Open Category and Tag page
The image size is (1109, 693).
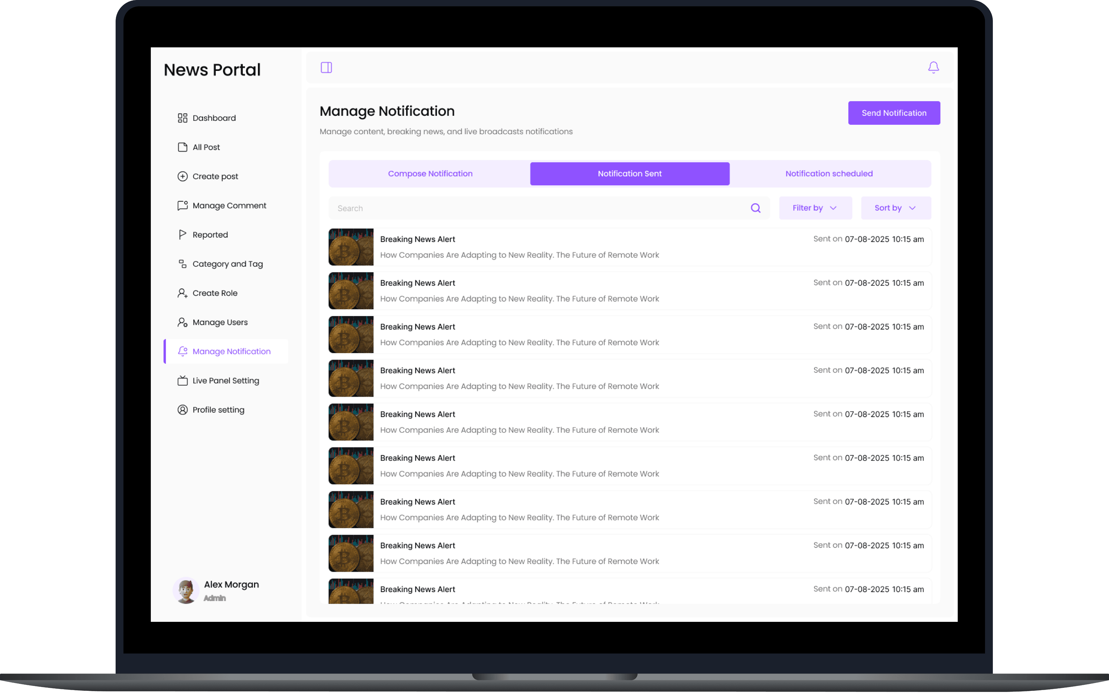pos(227,264)
